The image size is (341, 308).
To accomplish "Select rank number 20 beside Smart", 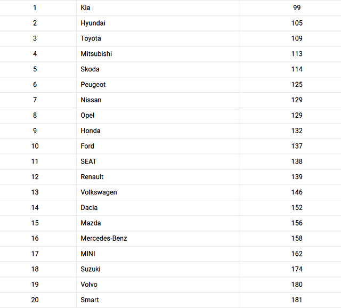I will click(35, 300).
